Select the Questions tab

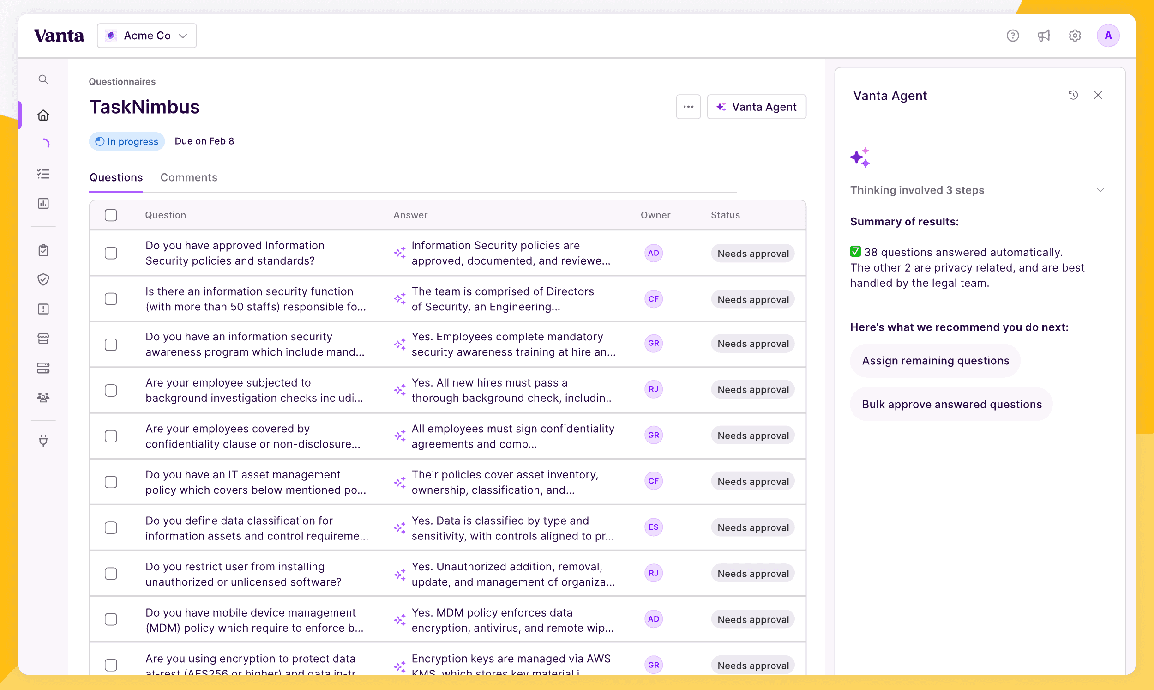pos(116,178)
